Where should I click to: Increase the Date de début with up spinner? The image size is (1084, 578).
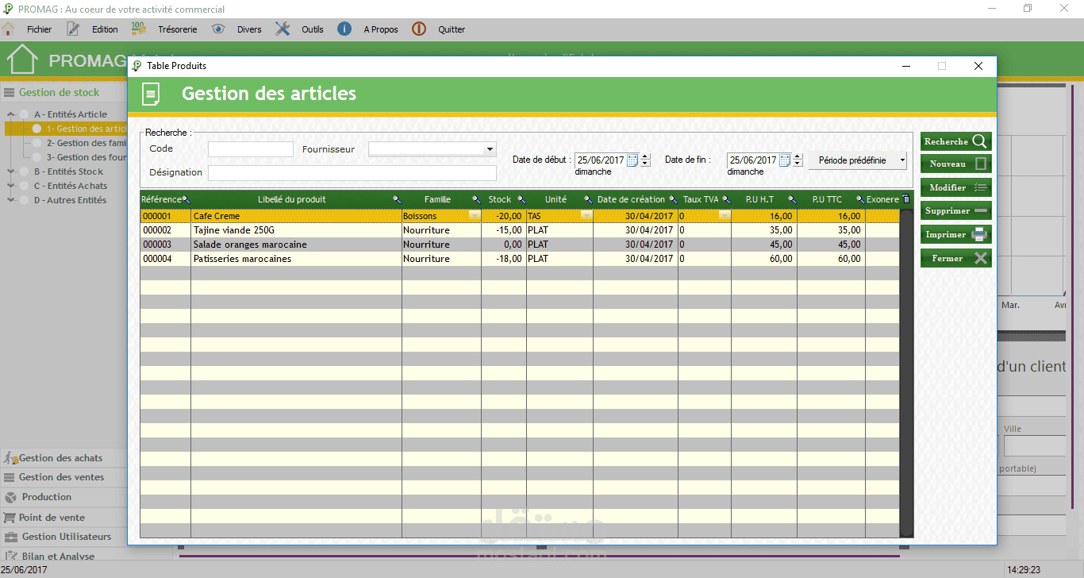(645, 156)
